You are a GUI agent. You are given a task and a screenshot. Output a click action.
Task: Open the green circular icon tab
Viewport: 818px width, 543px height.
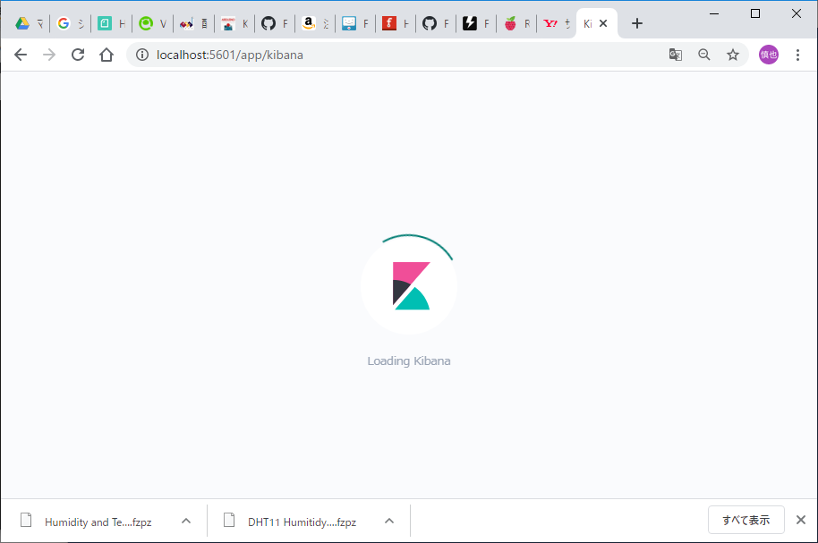coord(152,23)
